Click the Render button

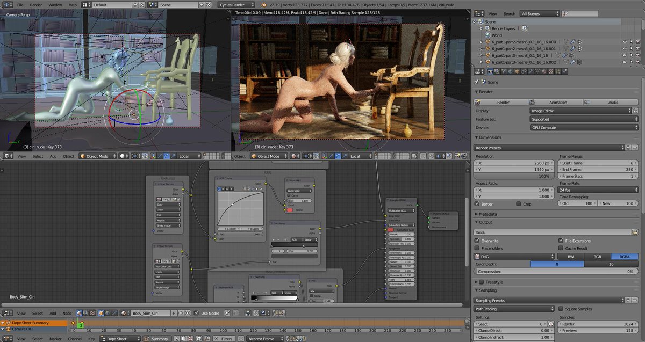pos(500,102)
